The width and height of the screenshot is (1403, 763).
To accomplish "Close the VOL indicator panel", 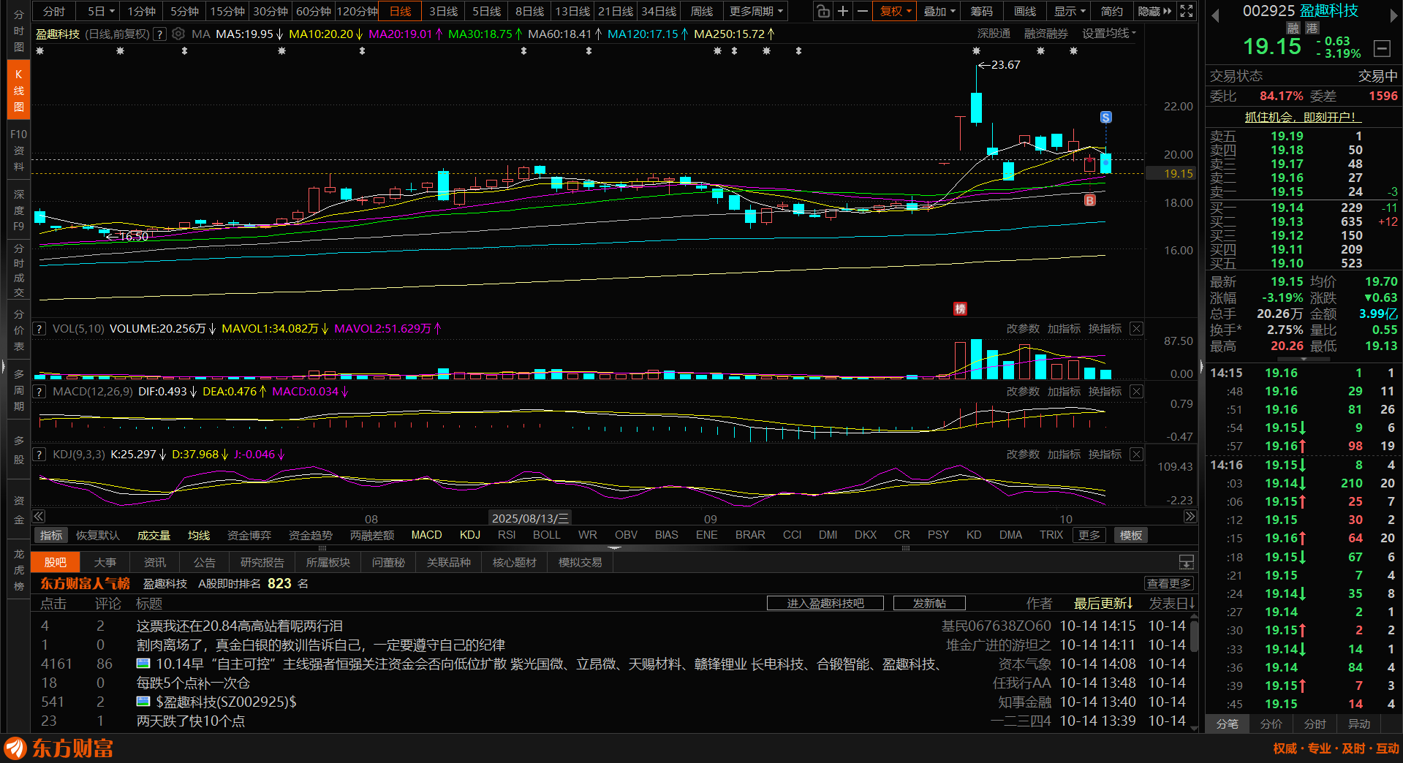I will (x=1136, y=329).
